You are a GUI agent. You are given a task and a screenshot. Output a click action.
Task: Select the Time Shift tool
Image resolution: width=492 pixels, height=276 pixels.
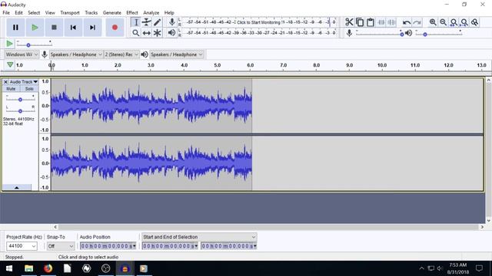(147, 33)
